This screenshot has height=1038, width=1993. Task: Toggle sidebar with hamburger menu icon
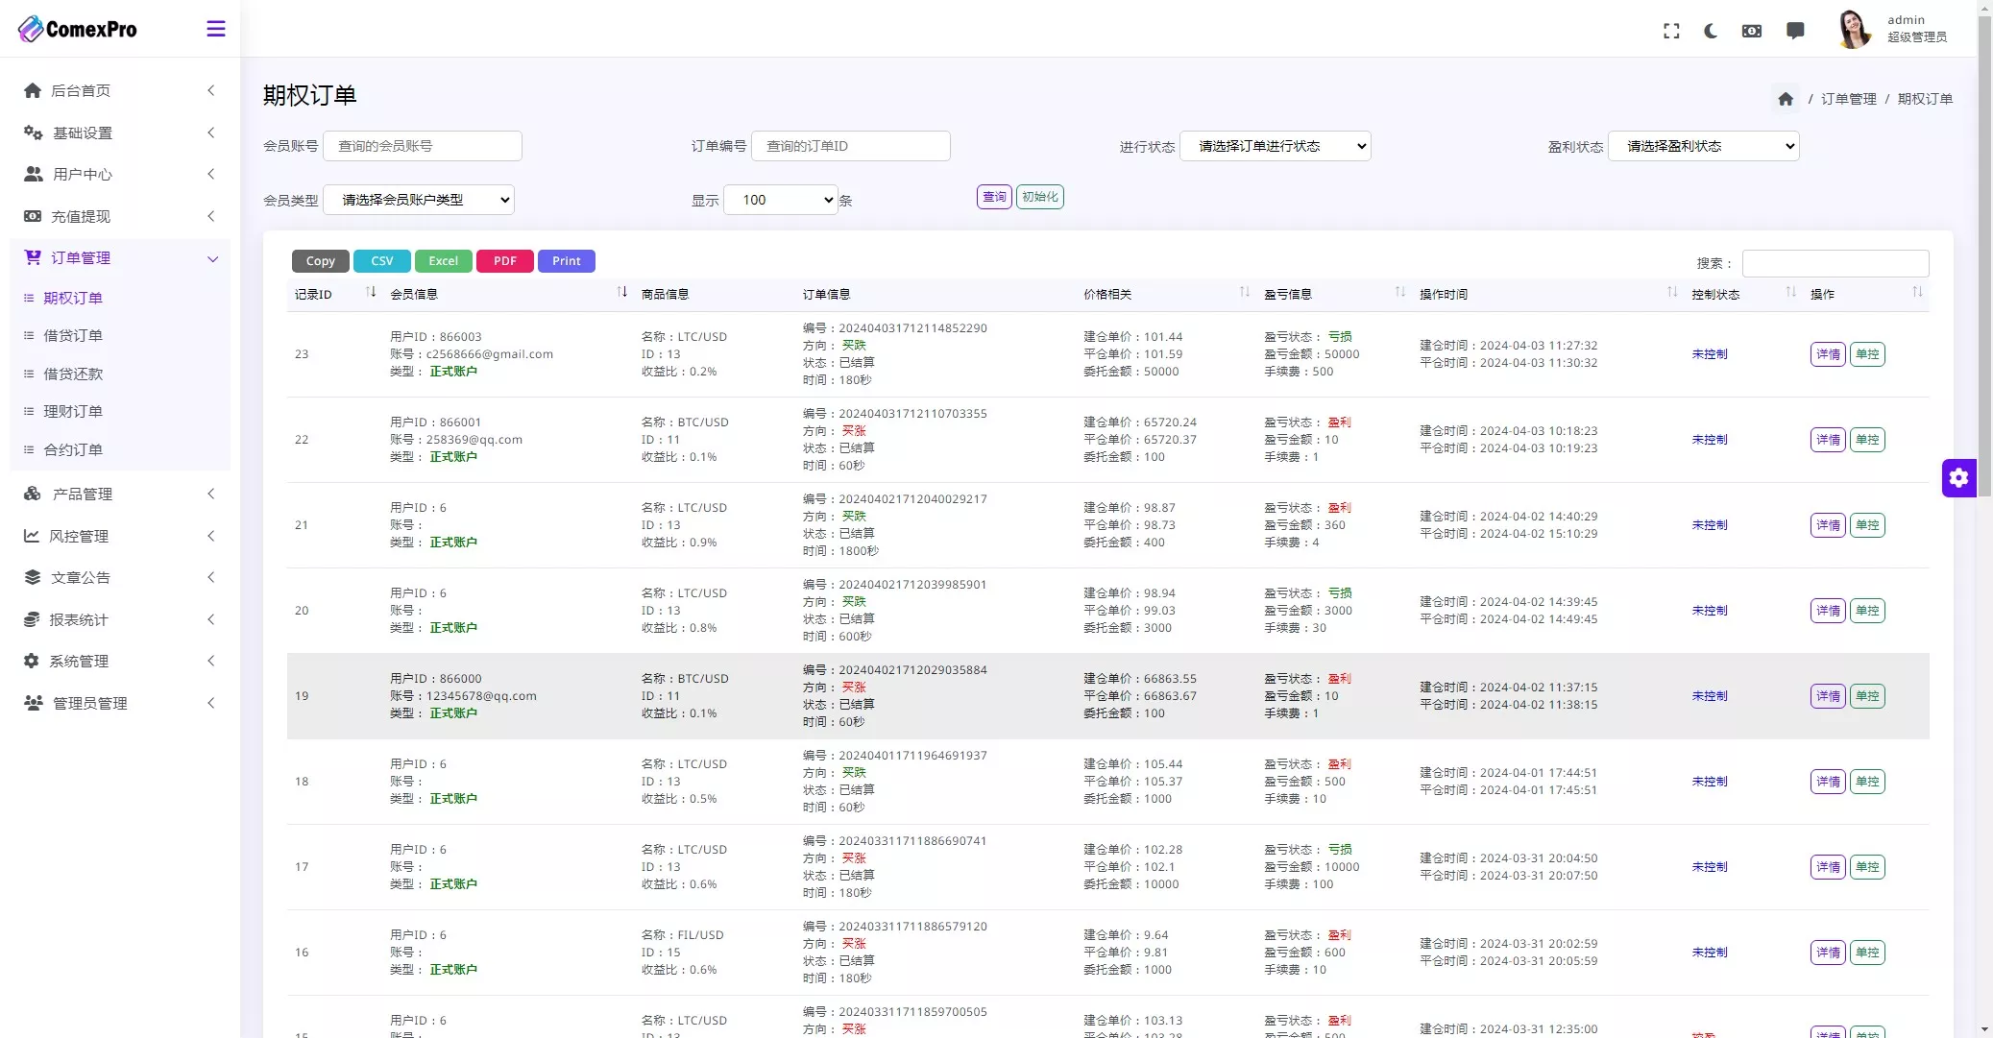[x=216, y=29]
